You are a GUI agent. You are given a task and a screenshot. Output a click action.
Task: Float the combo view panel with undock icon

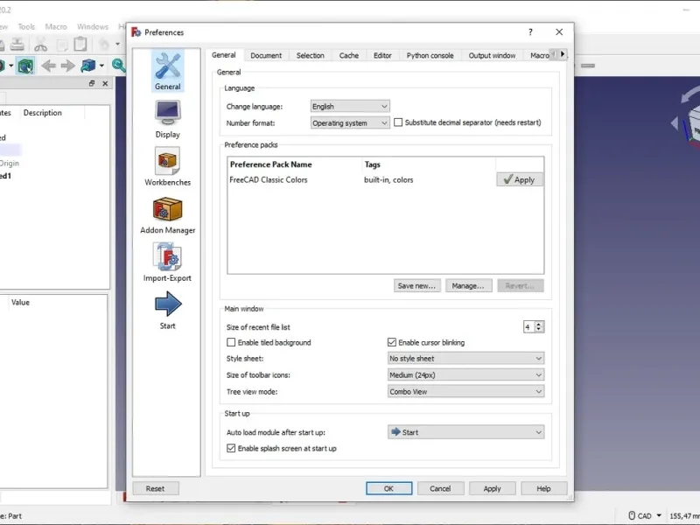pyautogui.click(x=92, y=83)
